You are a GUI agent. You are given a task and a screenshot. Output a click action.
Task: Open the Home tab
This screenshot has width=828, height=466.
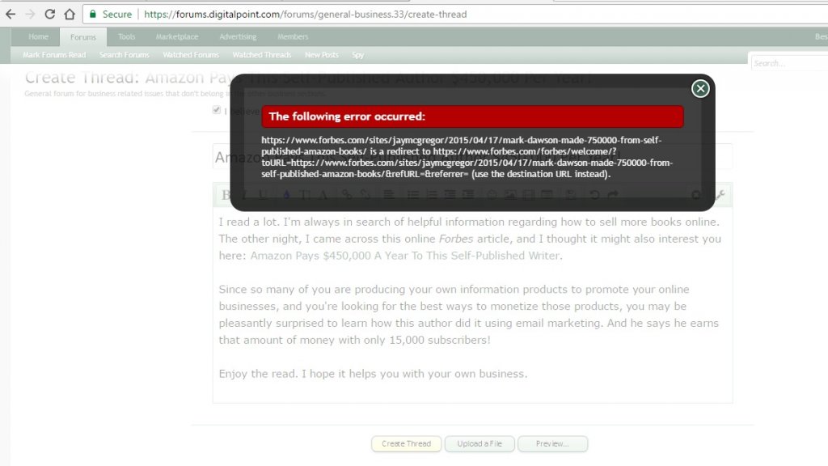pyautogui.click(x=38, y=37)
